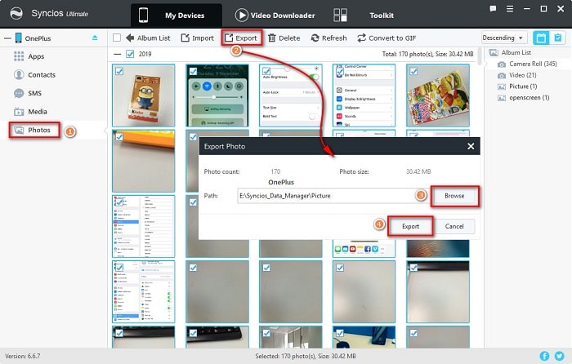
Task: Click the Media film icon
Action: [19, 112]
